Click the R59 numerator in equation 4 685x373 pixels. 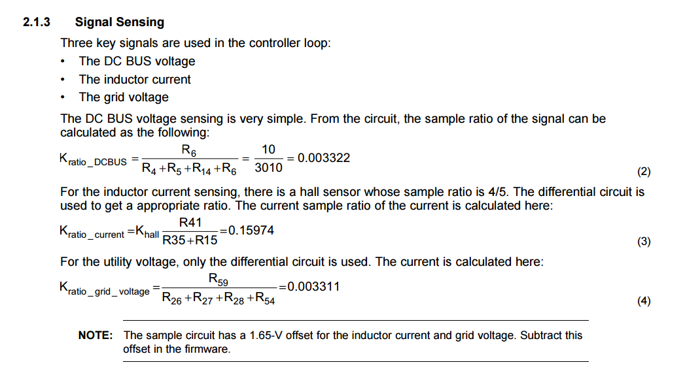click(218, 279)
